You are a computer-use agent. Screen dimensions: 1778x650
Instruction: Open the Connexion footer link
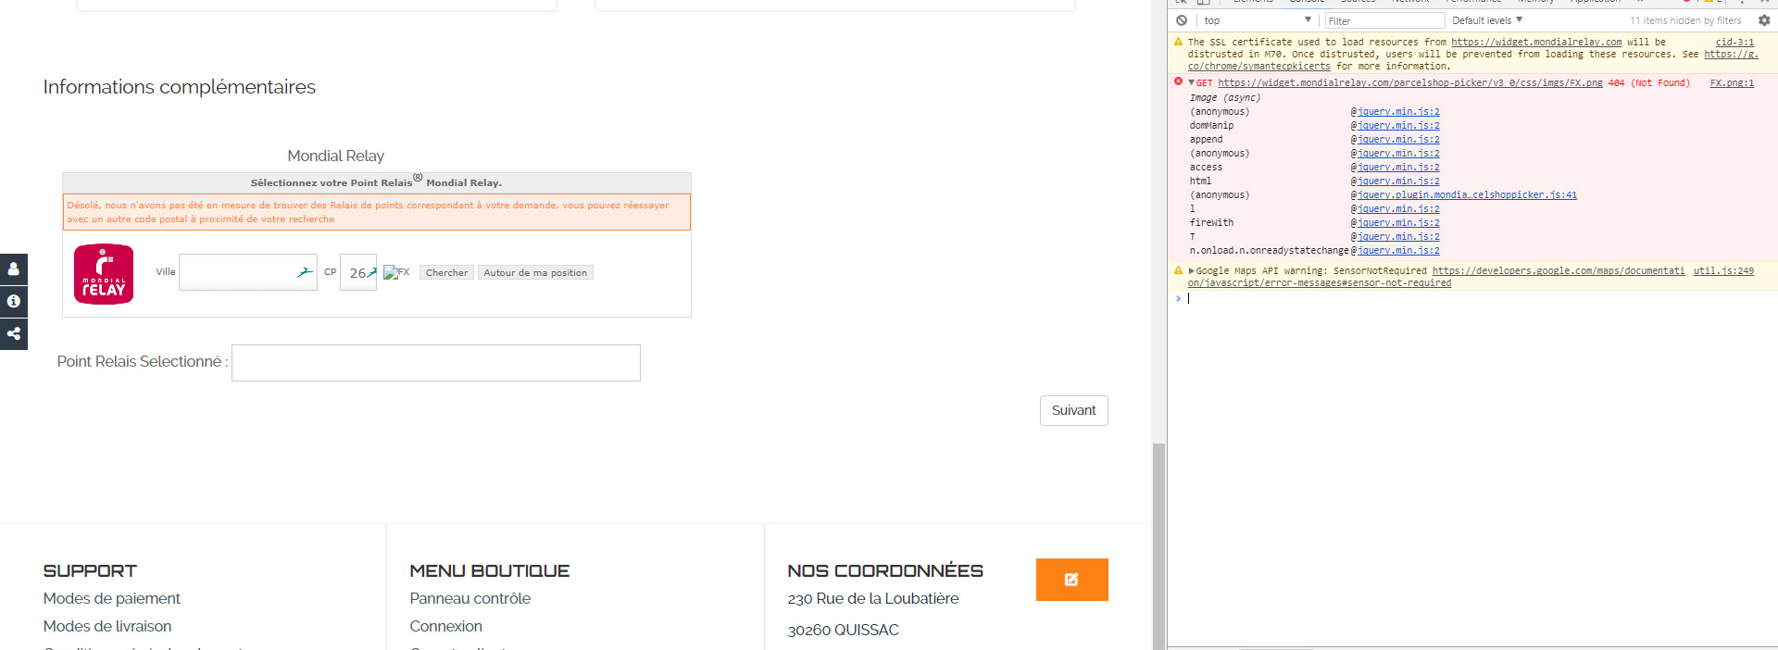tap(446, 626)
